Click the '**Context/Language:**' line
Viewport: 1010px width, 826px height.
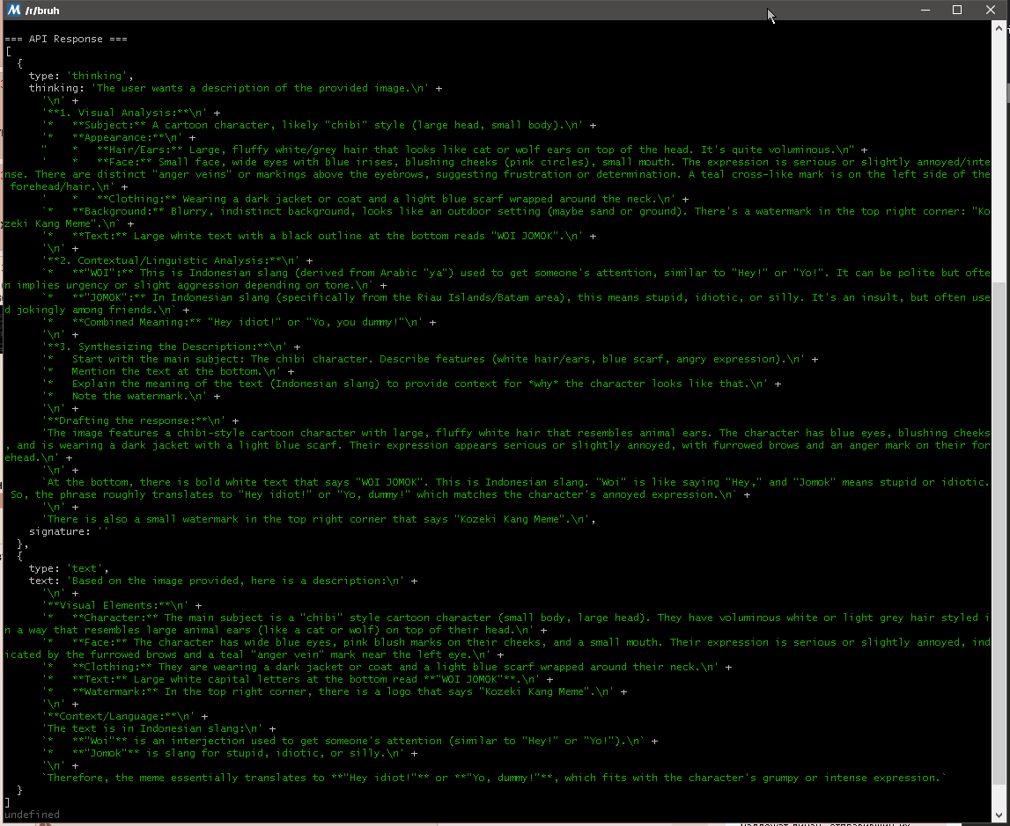(x=125, y=717)
